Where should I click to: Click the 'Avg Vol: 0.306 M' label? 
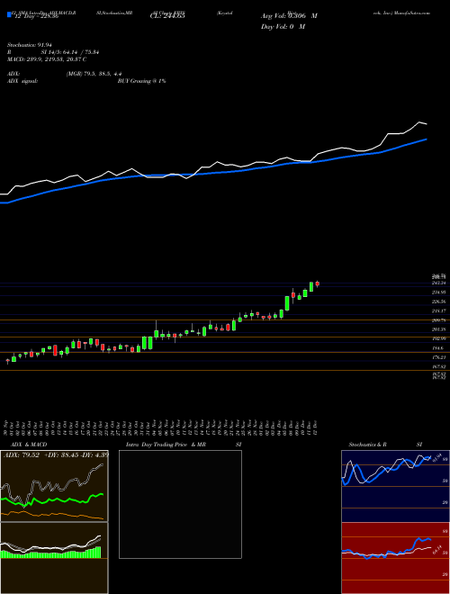tap(289, 16)
